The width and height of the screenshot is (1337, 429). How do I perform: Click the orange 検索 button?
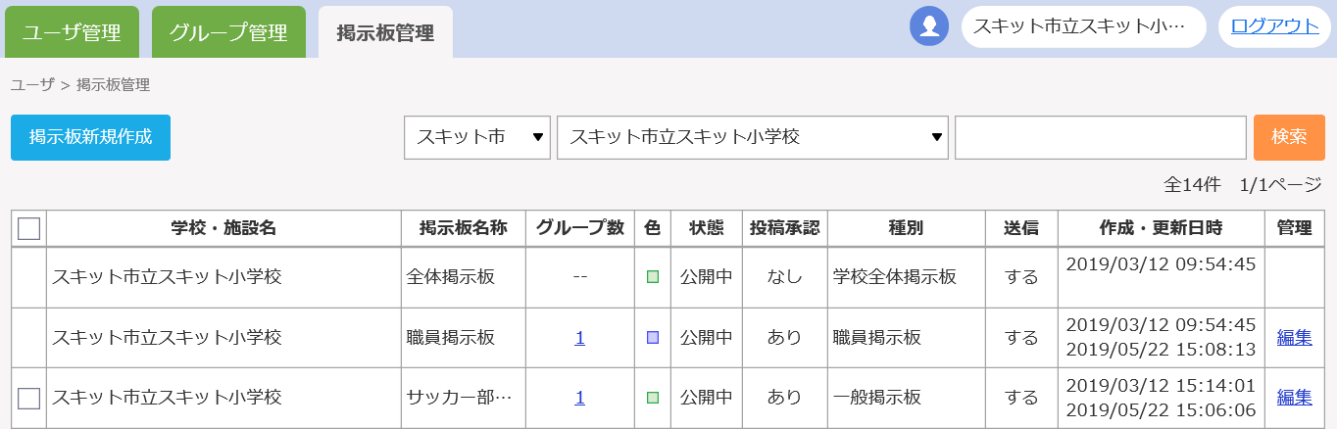[1289, 137]
